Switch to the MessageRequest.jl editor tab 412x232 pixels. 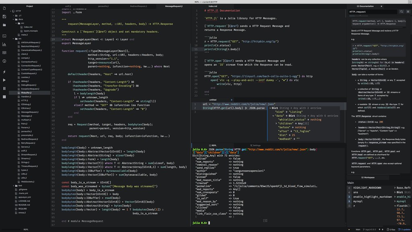coord(174,6)
